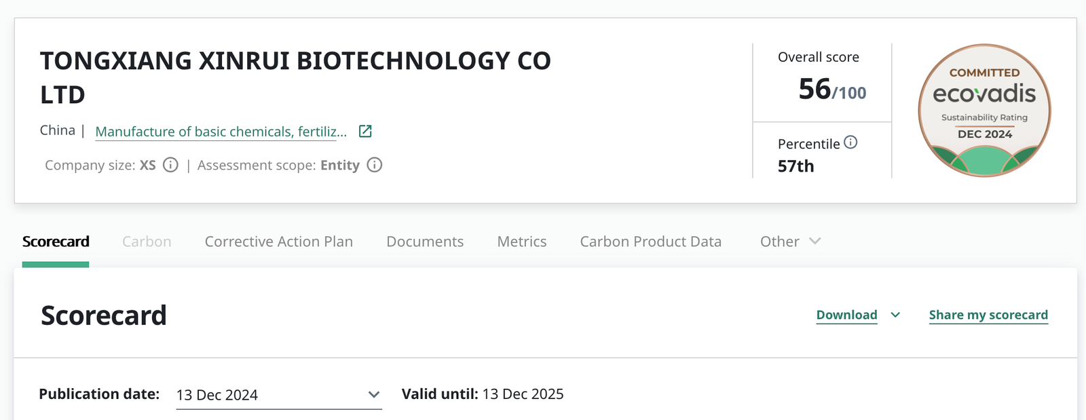Open the Publication date dropdown

point(279,395)
